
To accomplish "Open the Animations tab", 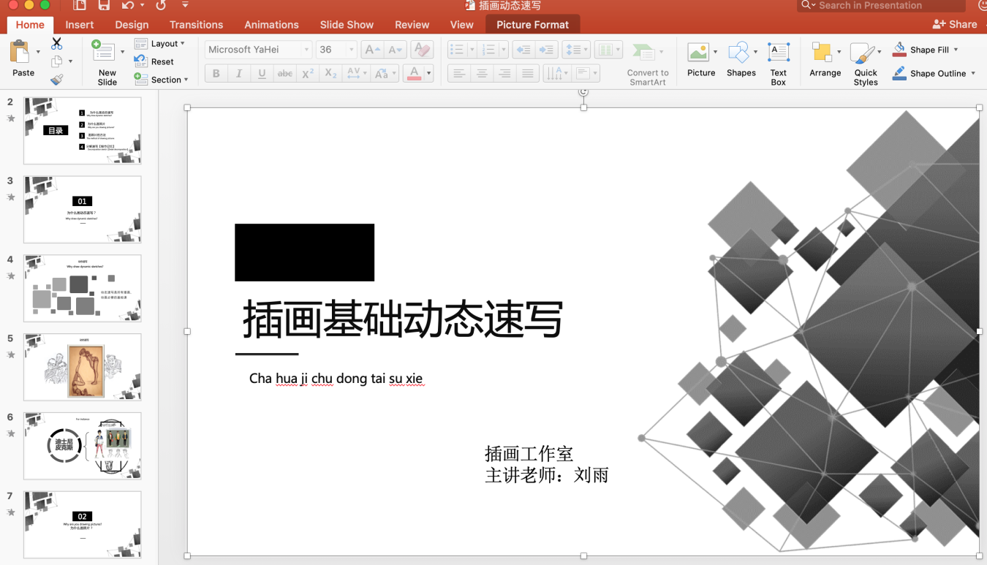I will (271, 24).
